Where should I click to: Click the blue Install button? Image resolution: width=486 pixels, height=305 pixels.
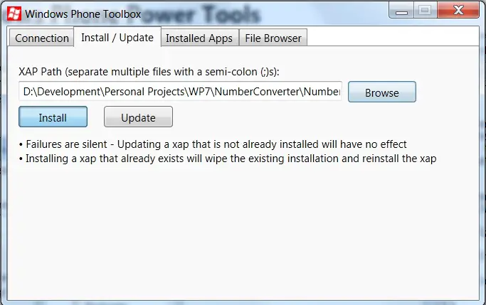pos(53,117)
